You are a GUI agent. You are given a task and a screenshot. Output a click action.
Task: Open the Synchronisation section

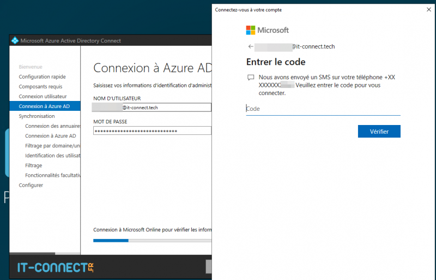[37, 116]
